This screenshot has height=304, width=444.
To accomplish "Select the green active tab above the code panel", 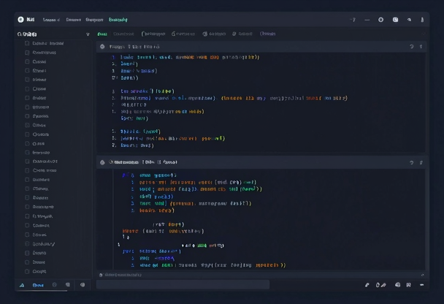I will point(102,34).
